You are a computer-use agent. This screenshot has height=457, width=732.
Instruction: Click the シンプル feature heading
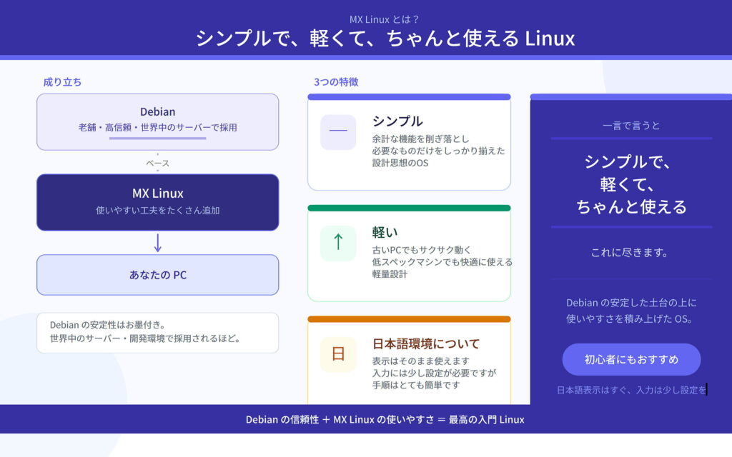click(397, 121)
